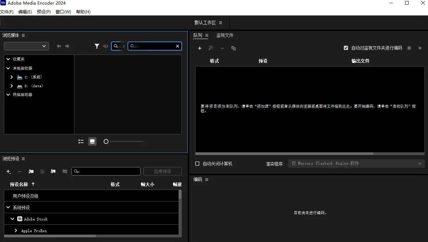428x242 pixels.
Task: Expand the D: (data) drive node
Action: 12,86
